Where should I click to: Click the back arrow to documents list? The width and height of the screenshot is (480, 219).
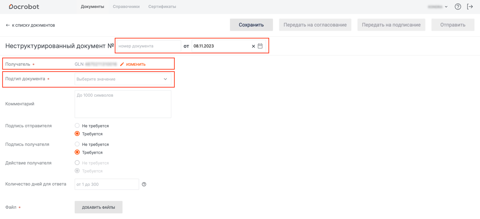tap(8, 25)
